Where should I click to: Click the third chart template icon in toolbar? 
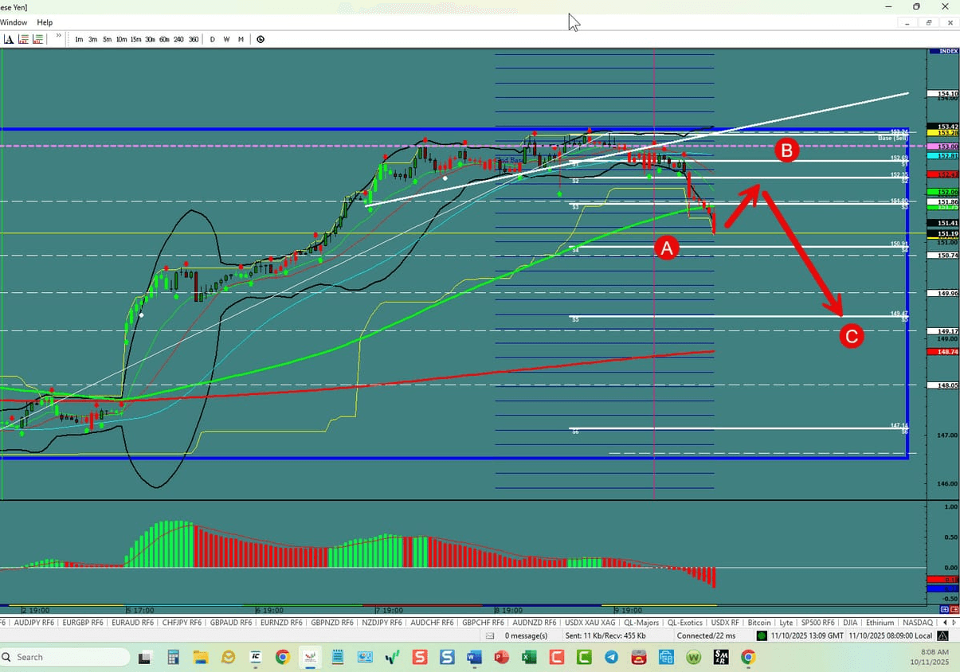tap(37, 38)
